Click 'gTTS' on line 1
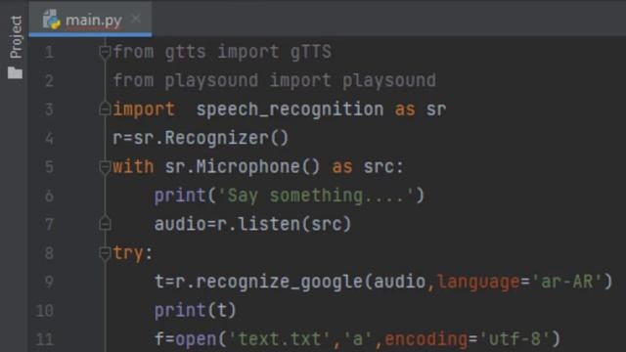This screenshot has width=626, height=352. point(311,52)
